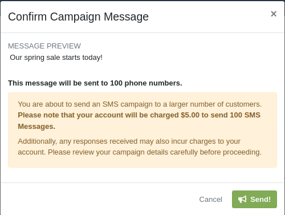Click the dialog footer area beside Cancel
This screenshot has width=285, height=215.
point(99,199)
